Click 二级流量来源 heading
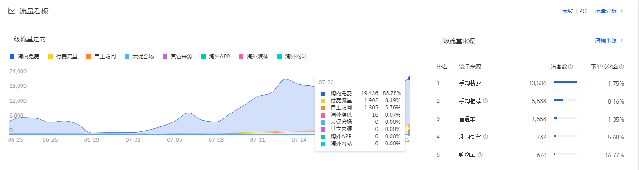 click(456, 41)
